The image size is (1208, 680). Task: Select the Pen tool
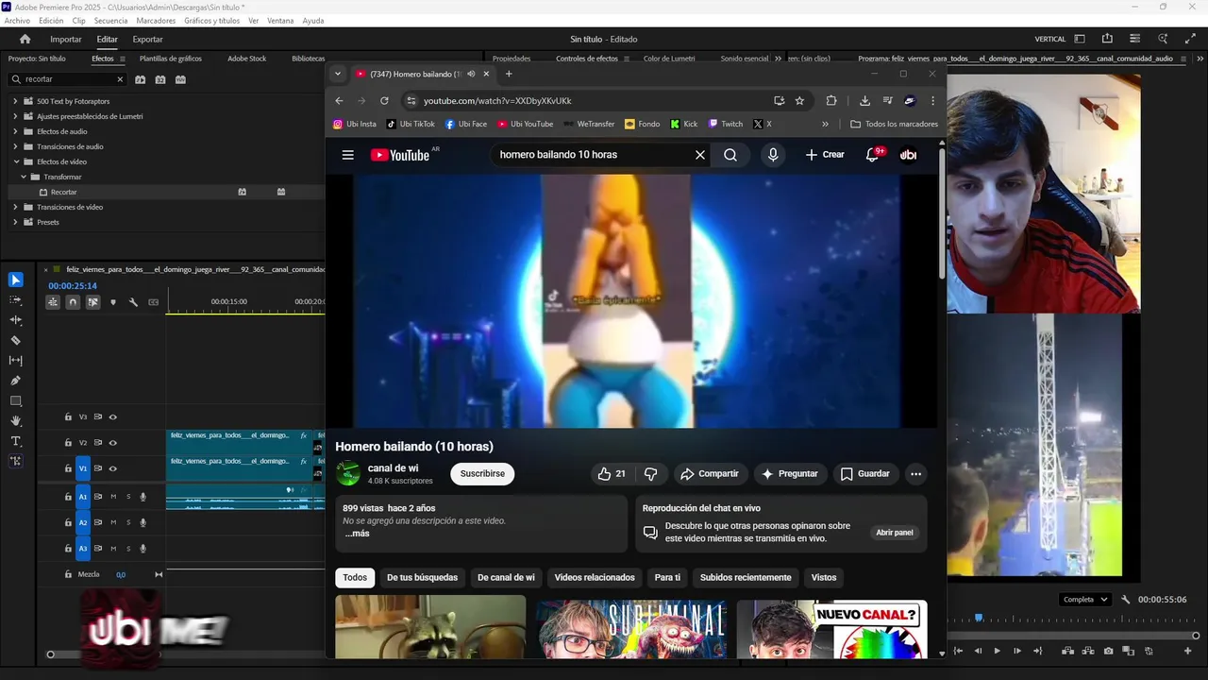coord(15,381)
